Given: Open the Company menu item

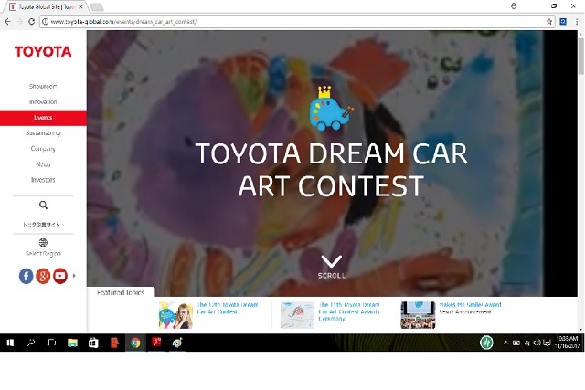Looking at the screenshot, I should coord(43,149).
